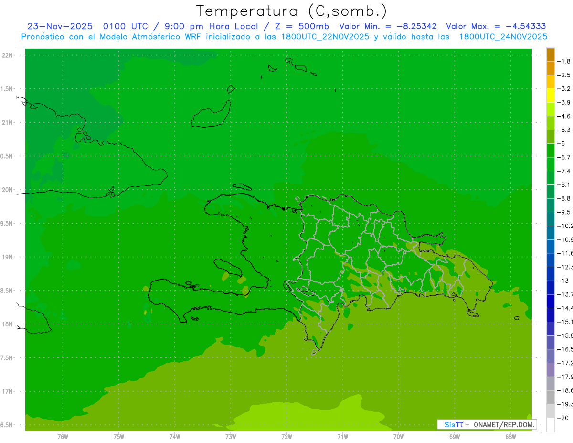Viewport: 573px width, 443px height.
Task: Click the -3.9 color bar value
Action: 563,102
